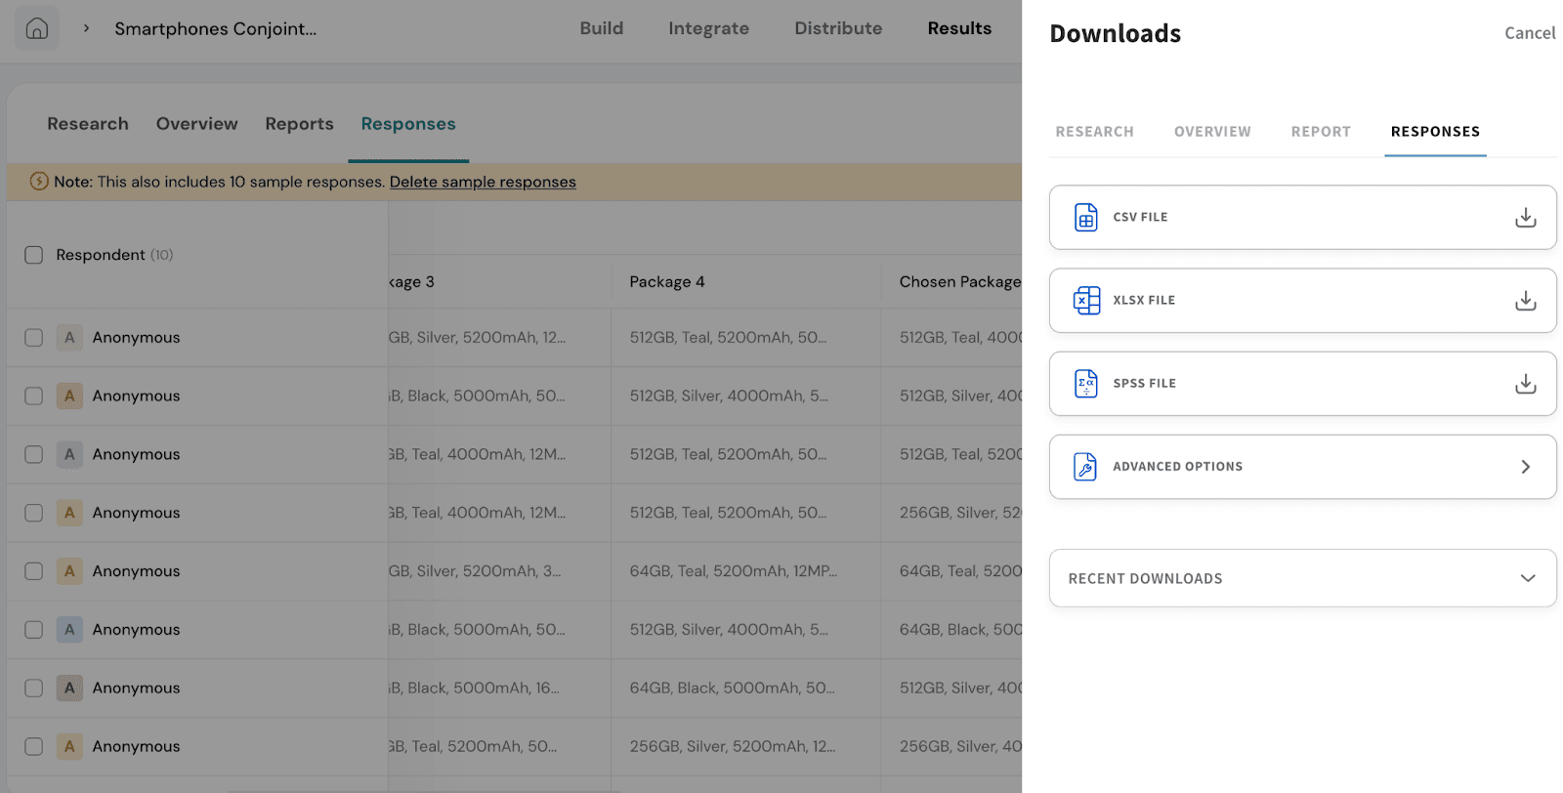Click the XLSX file excel icon
This screenshot has width=1563, height=793.
click(1085, 300)
